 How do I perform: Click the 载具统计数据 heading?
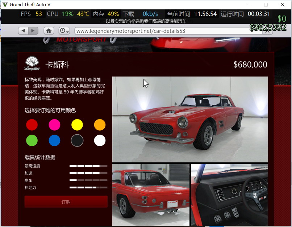click(x=40, y=157)
